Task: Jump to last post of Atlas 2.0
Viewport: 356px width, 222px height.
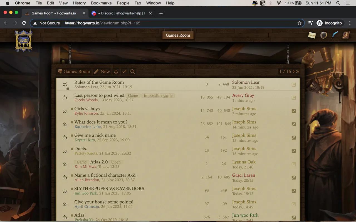Action: coord(294,164)
